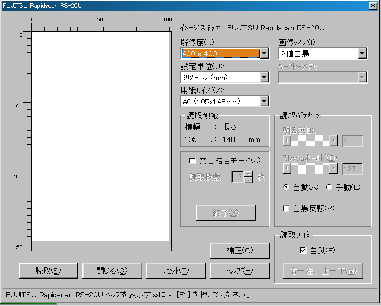Click the 105 width value in 読取領域
This screenshot has width=381, height=306.
[190, 139]
